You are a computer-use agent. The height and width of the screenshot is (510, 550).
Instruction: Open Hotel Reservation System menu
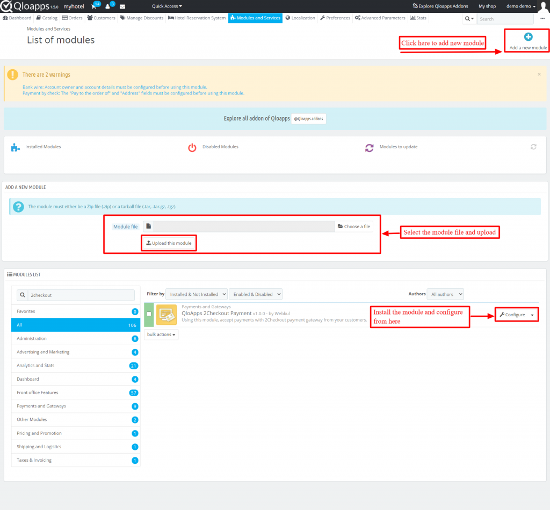[197, 18]
